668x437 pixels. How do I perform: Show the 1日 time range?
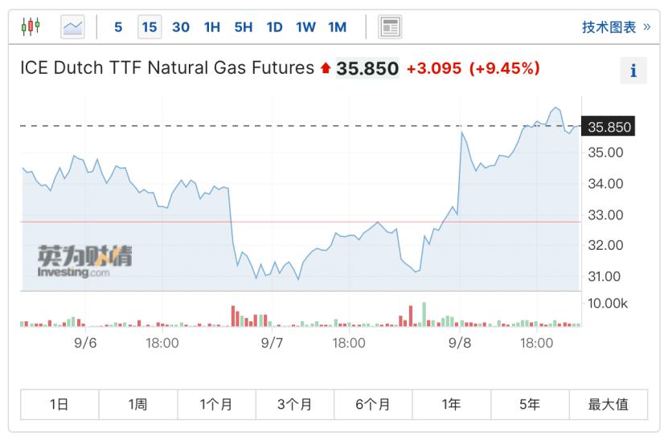pyautogui.click(x=59, y=405)
